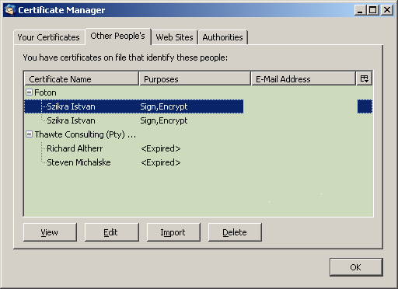Sort by the Purposes column header
The height and width of the screenshot is (289, 398).
tap(195, 78)
